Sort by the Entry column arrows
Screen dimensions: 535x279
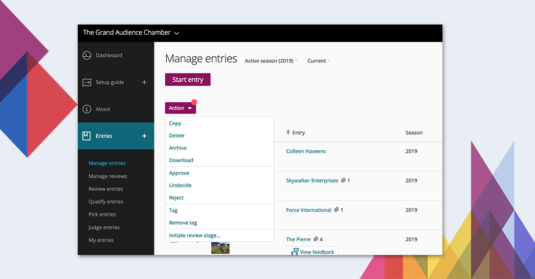288,132
